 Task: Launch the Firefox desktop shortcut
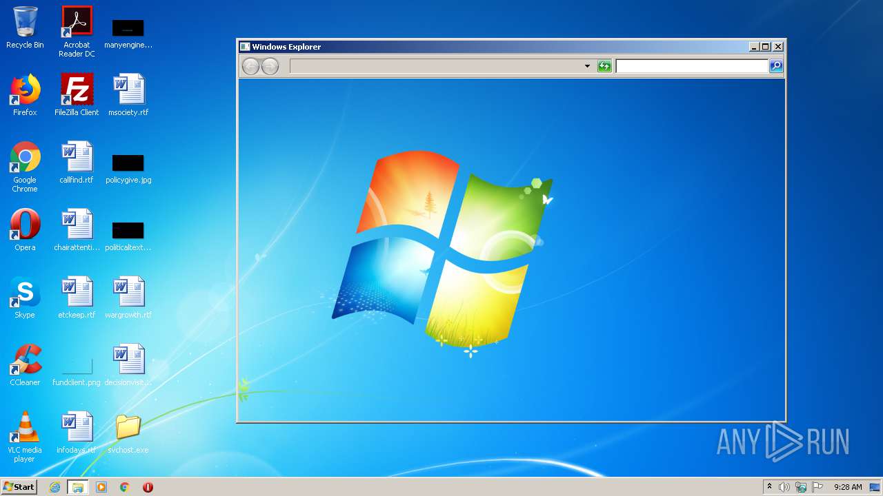point(25,95)
